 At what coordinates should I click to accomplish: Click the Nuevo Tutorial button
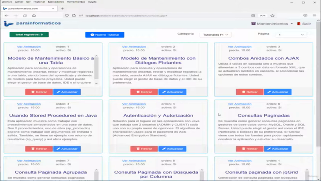pos(105,35)
